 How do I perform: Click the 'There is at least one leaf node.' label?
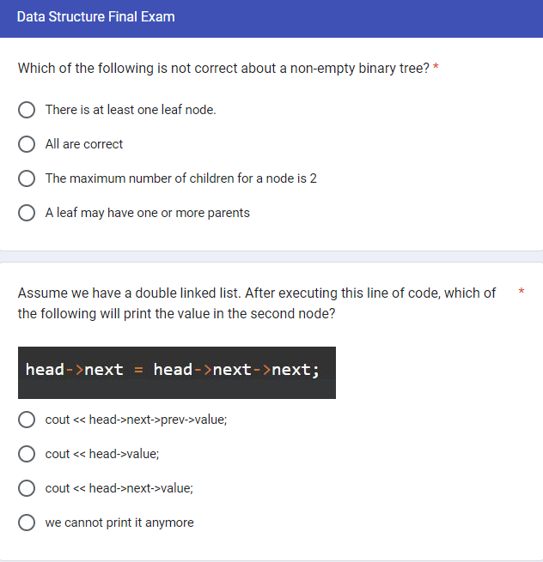[x=131, y=110]
